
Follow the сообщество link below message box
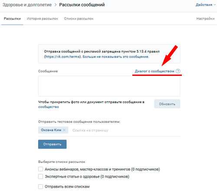coord(49,107)
